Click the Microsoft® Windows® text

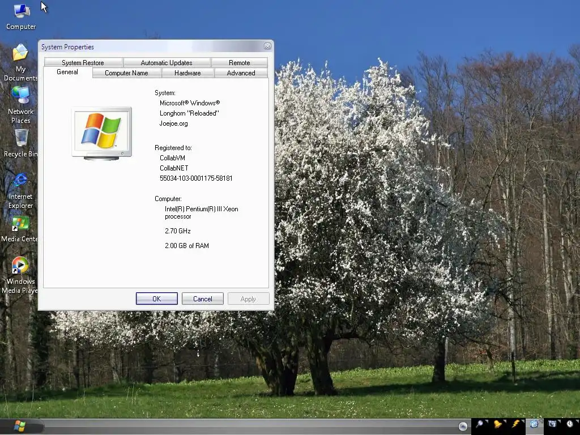[x=190, y=103]
